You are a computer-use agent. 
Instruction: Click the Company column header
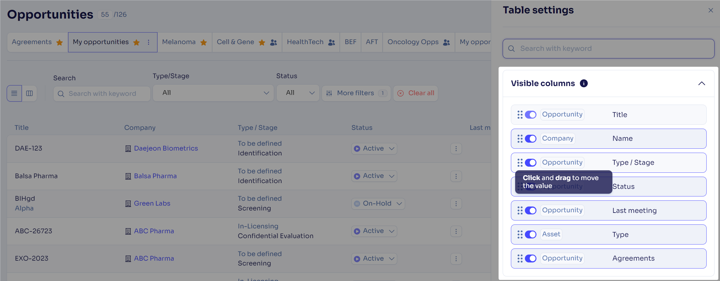pos(140,128)
